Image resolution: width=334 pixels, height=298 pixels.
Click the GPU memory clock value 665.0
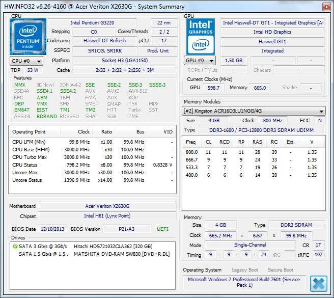tap(260, 88)
